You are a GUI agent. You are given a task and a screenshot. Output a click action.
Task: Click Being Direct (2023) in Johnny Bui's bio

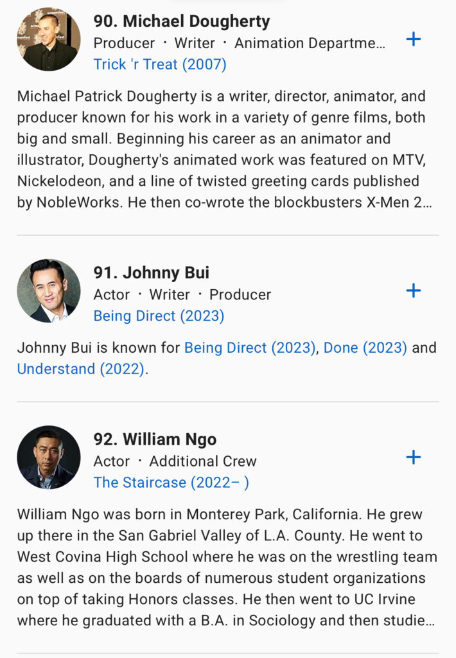(250, 348)
